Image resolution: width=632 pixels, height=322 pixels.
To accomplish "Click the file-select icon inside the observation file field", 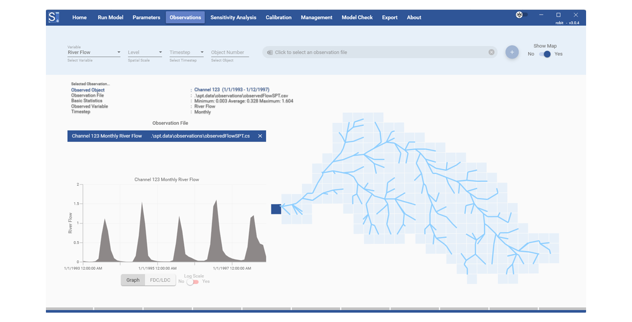I will click(270, 52).
